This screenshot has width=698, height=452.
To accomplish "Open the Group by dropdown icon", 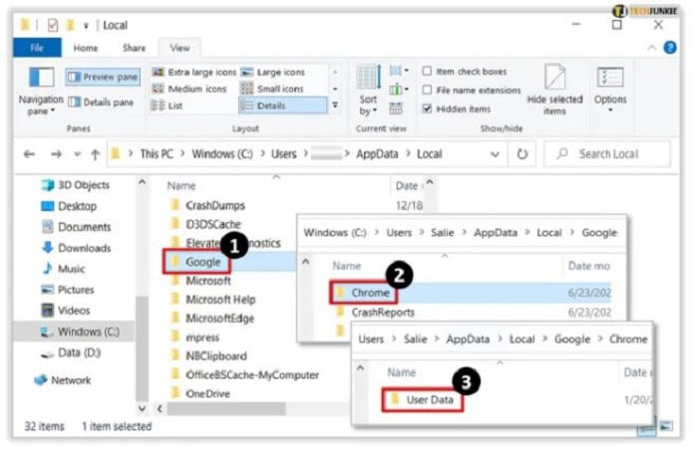I will [399, 71].
